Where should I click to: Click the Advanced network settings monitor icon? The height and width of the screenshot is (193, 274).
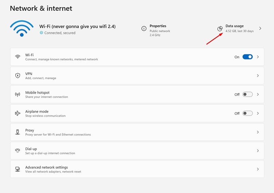17,169
